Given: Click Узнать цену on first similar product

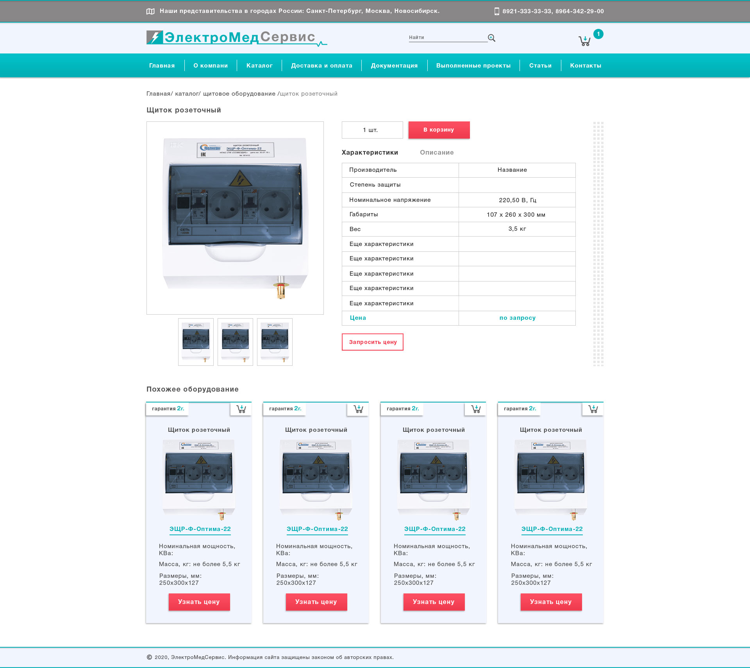Looking at the screenshot, I should click(x=199, y=602).
